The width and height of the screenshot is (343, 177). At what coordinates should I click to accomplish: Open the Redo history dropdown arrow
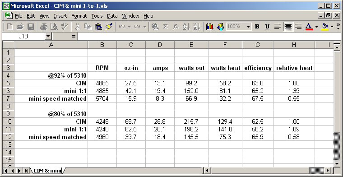144,27
